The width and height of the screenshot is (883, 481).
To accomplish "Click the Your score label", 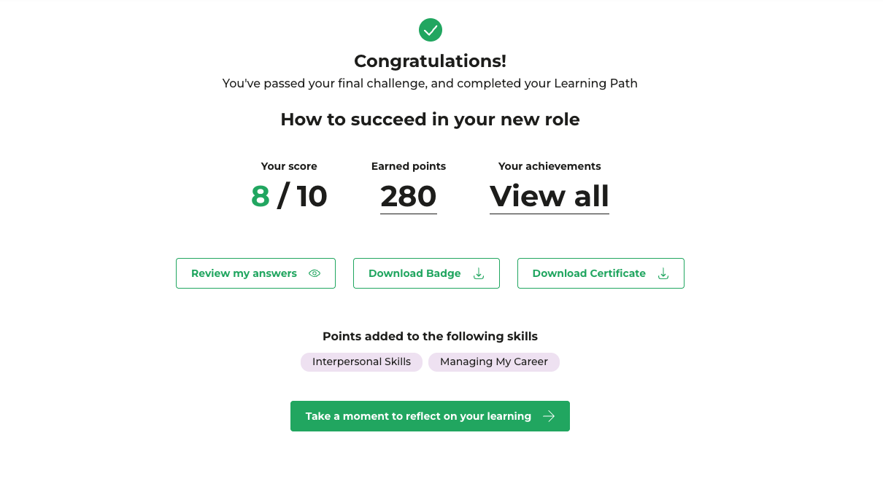I will point(289,166).
